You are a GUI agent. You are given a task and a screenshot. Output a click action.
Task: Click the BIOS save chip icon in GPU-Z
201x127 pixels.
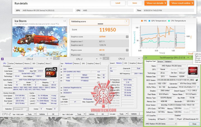[197, 80]
